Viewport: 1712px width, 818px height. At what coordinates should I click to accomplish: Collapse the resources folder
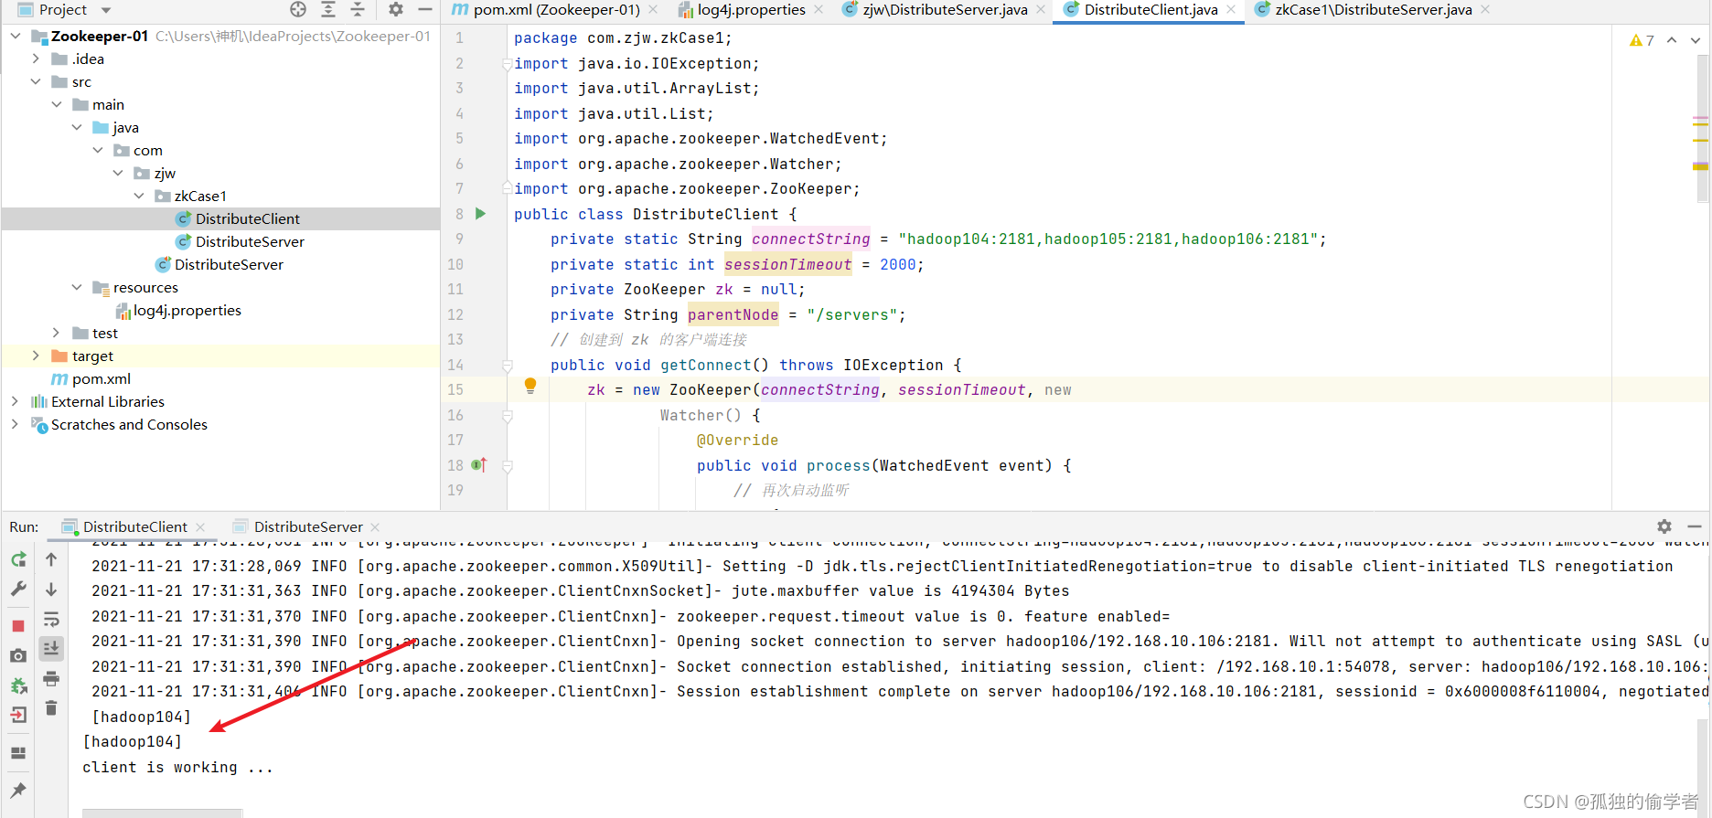coord(77,287)
